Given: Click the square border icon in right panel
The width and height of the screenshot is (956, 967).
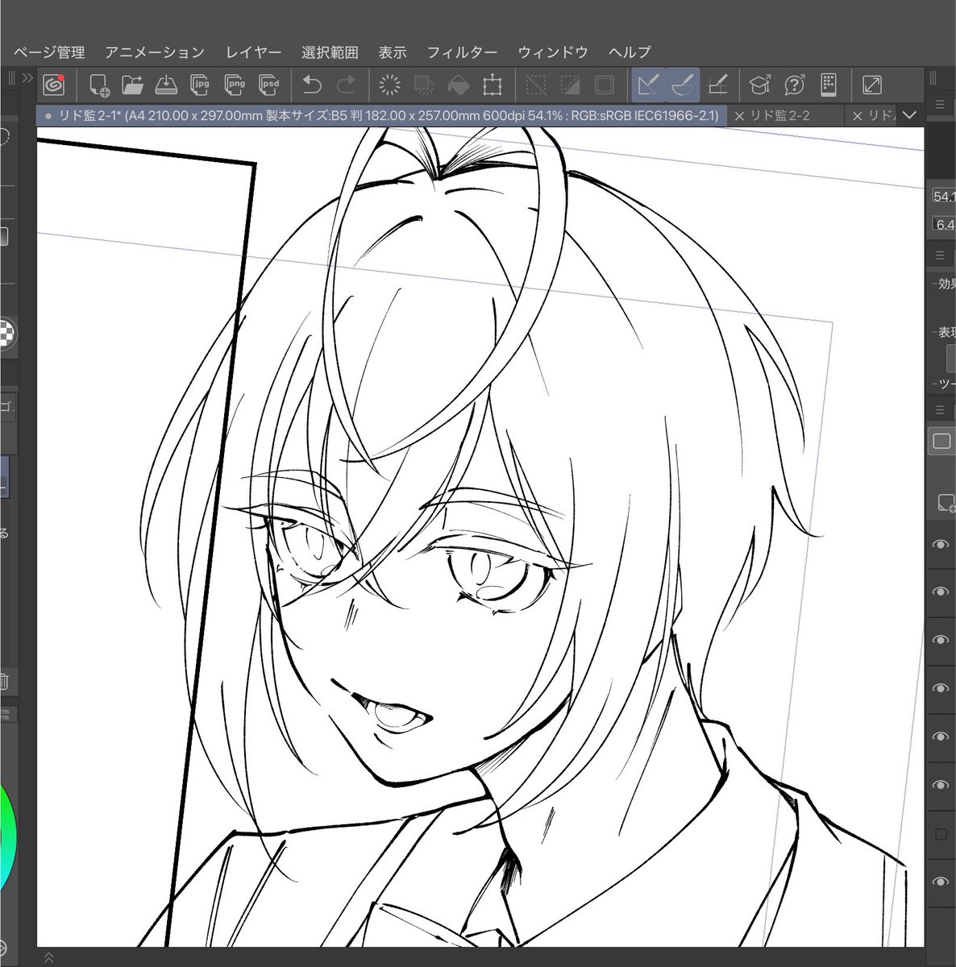Looking at the screenshot, I should pos(941,441).
